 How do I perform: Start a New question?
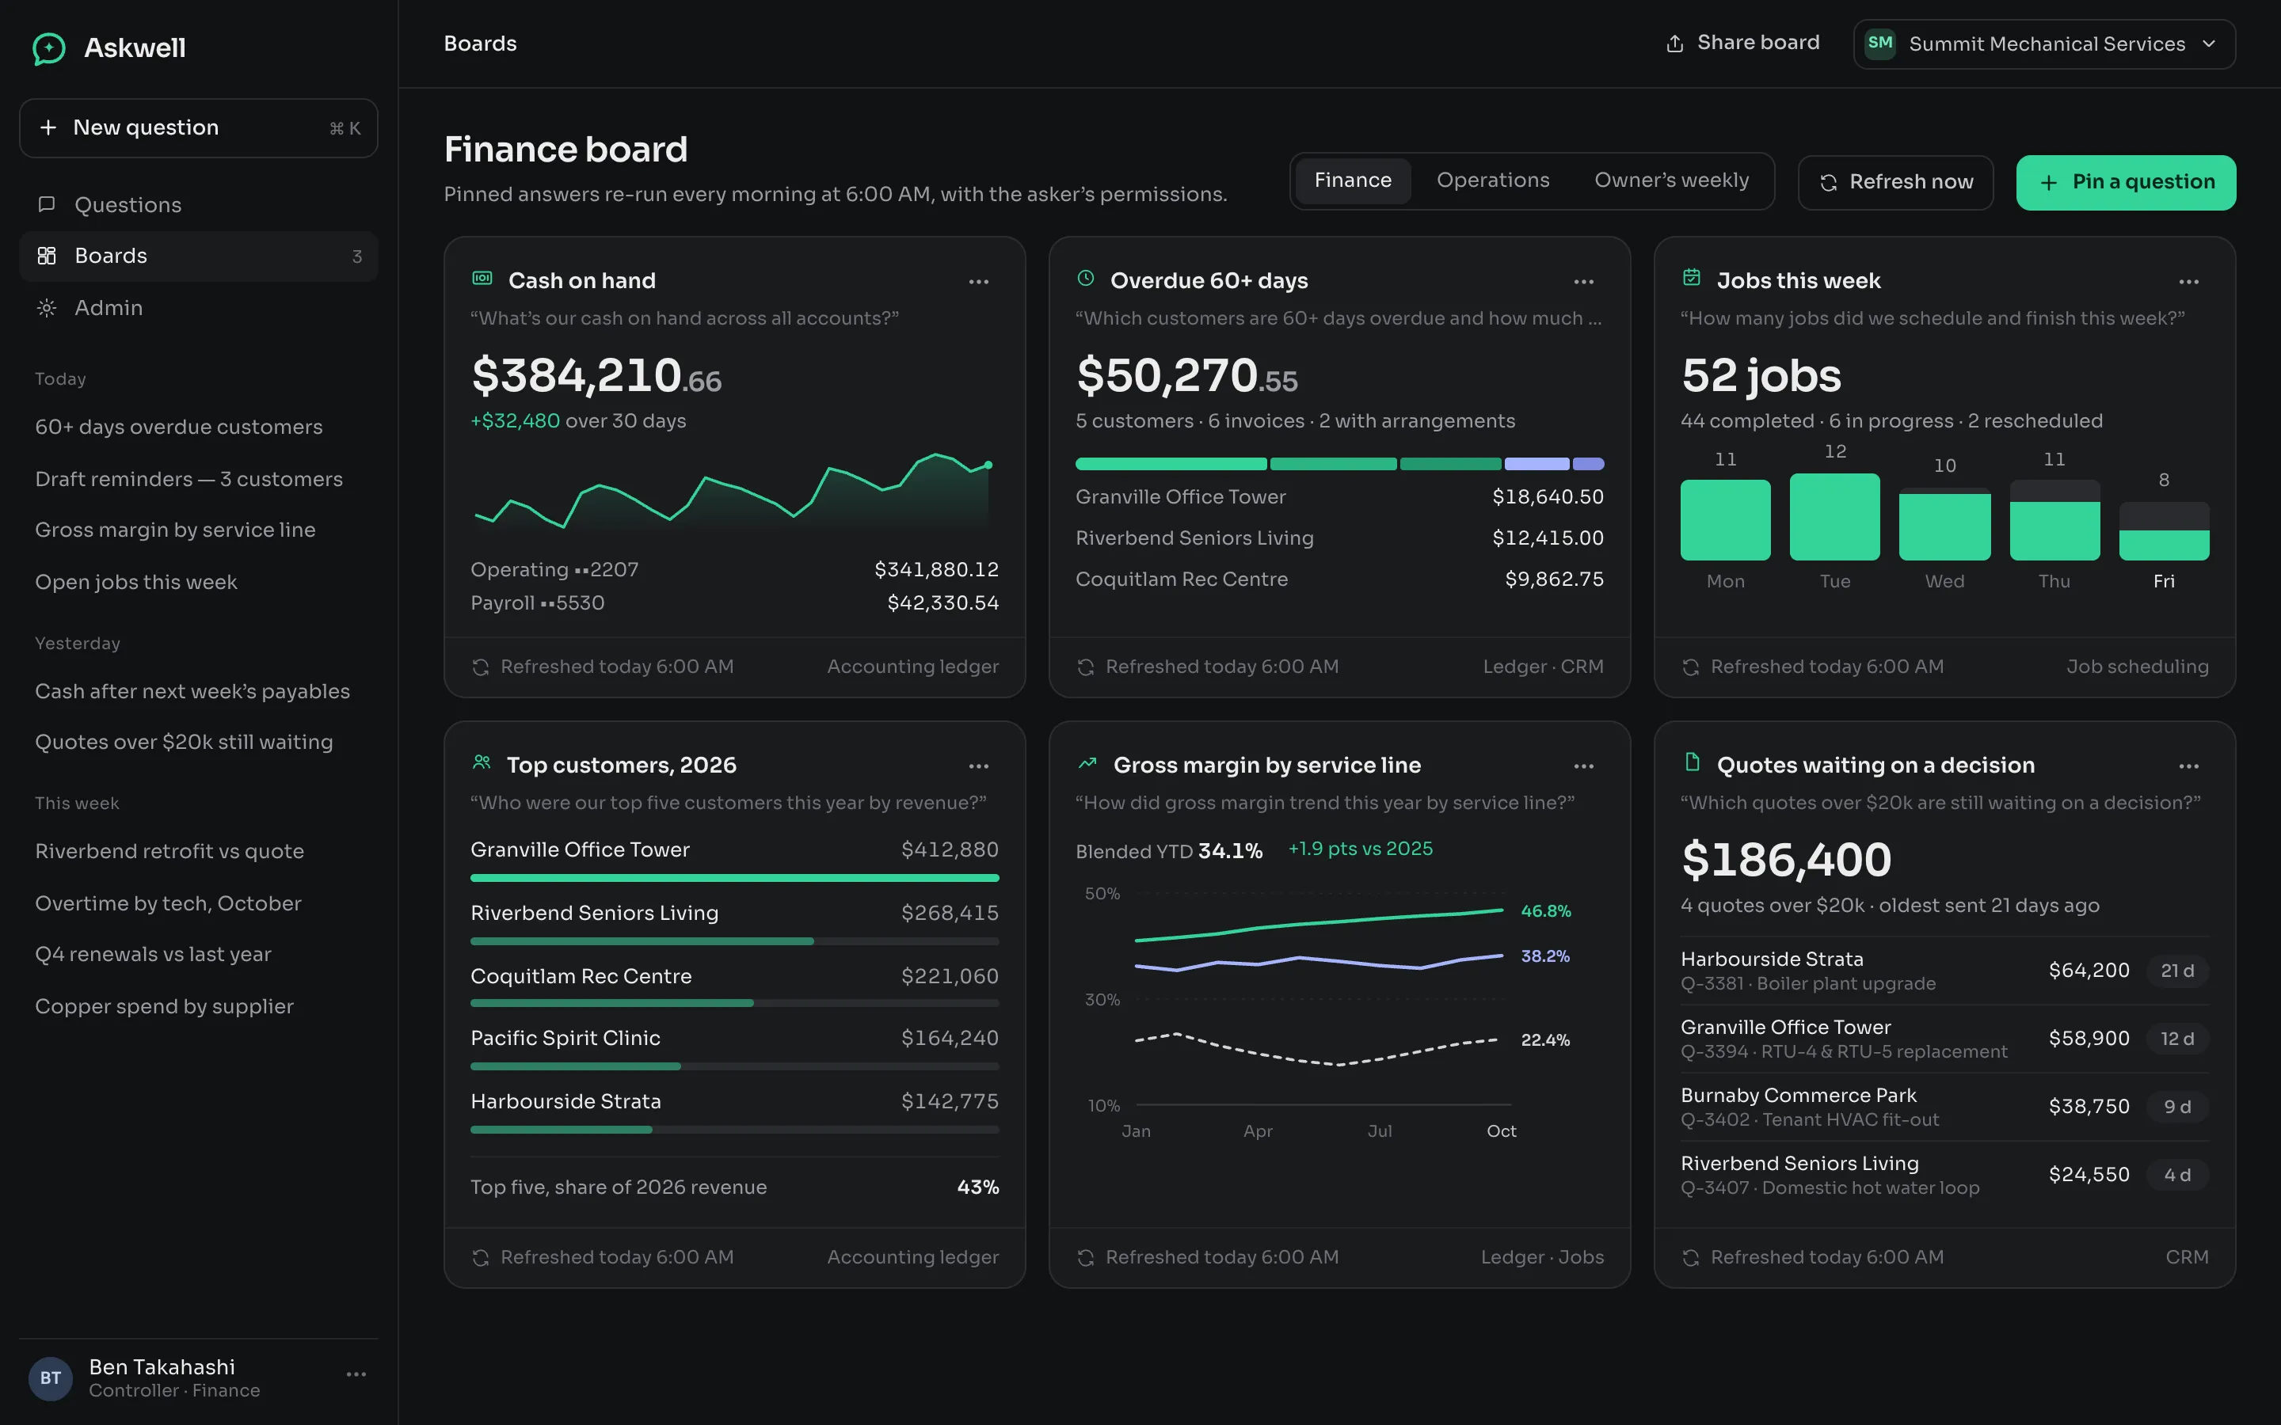tap(198, 128)
